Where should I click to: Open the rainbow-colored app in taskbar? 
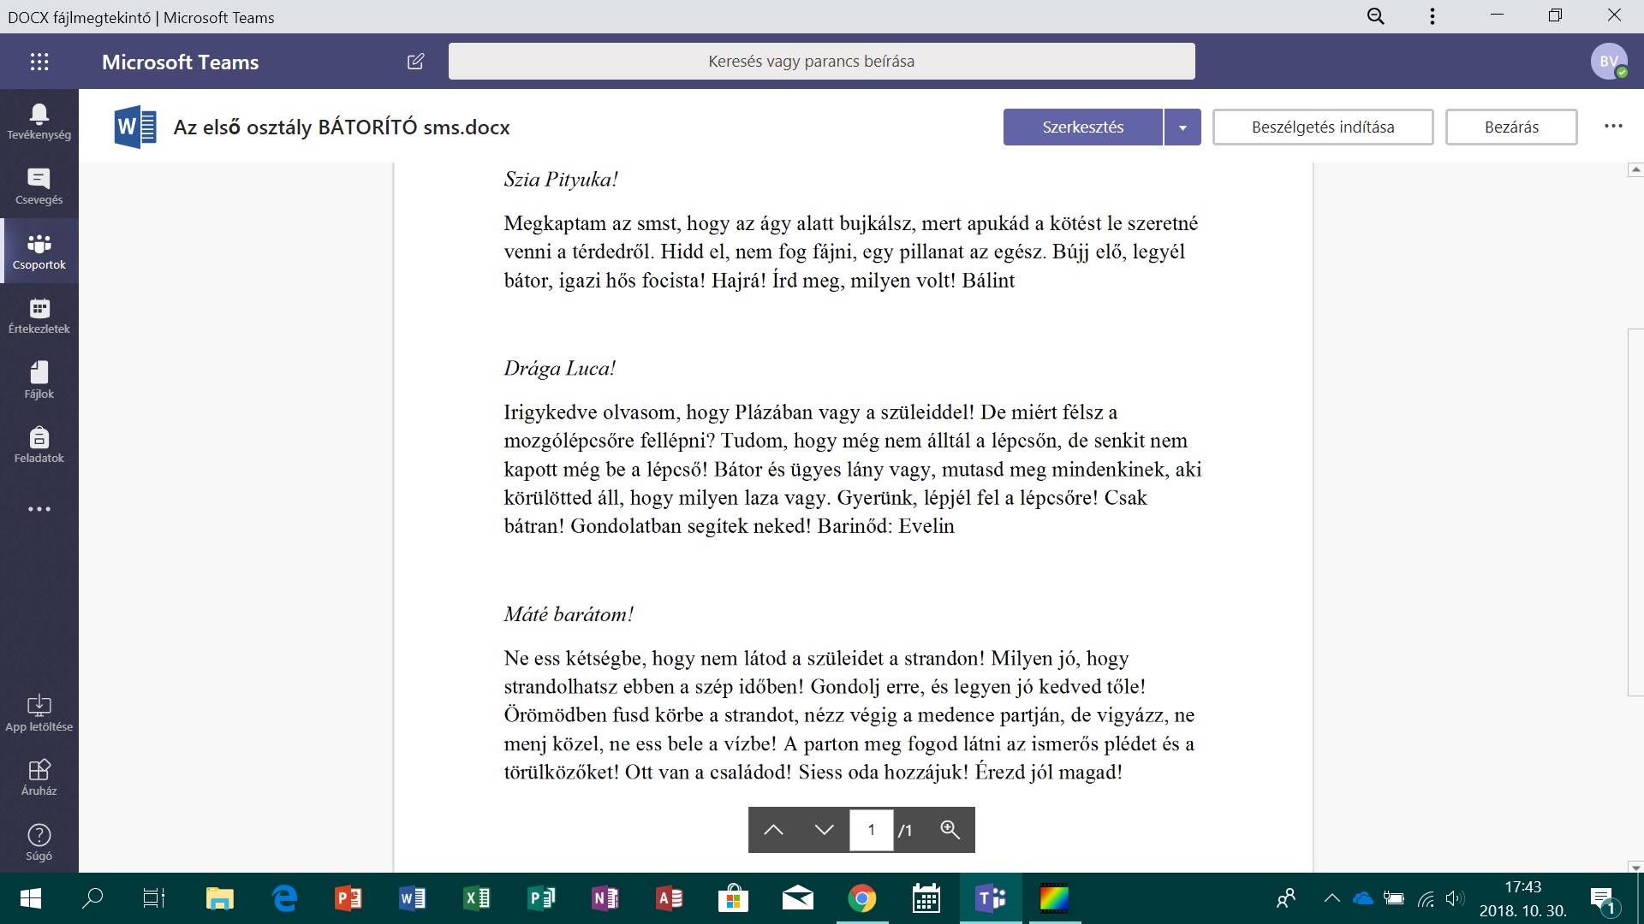click(1055, 898)
